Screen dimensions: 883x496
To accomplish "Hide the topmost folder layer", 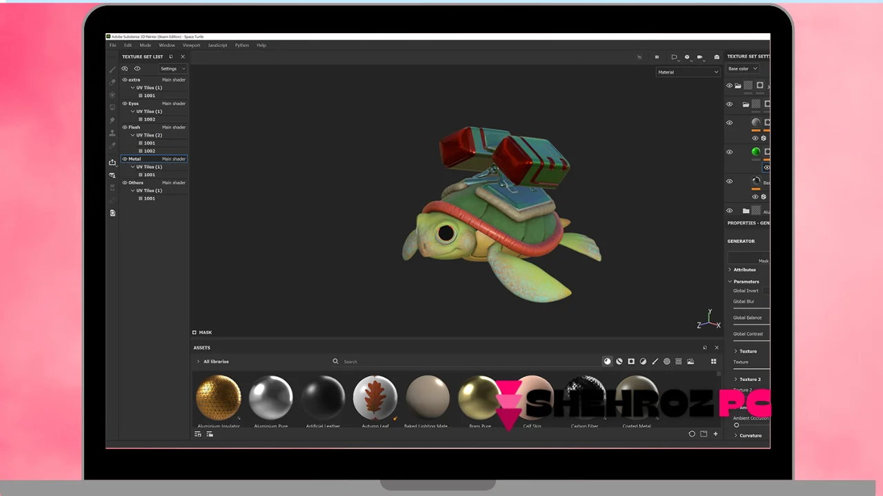I will [729, 85].
